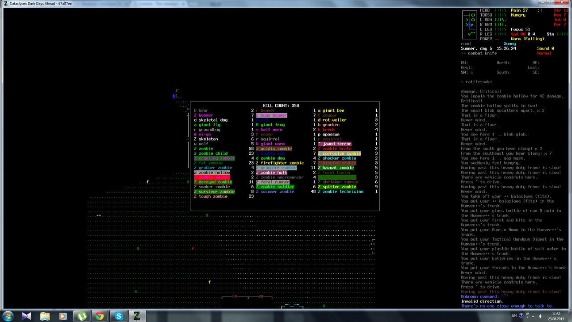Switch to uTorrent in the taskbar
Image resolution: width=572 pixels, height=322 pixels.
point(82,316)
